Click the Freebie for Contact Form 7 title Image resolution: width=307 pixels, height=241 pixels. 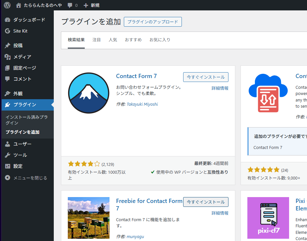click(149, 205)
